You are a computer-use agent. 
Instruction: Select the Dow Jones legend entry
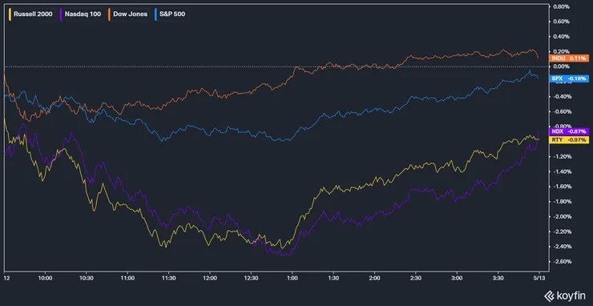pos(128,14)
